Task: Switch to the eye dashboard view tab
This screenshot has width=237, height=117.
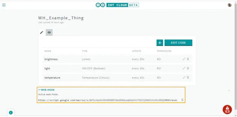Action: pyautogui.click(x=49, y=32)
